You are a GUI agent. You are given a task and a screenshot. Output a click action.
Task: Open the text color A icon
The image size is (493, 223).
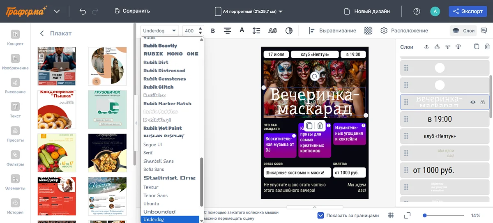(242, 30)
